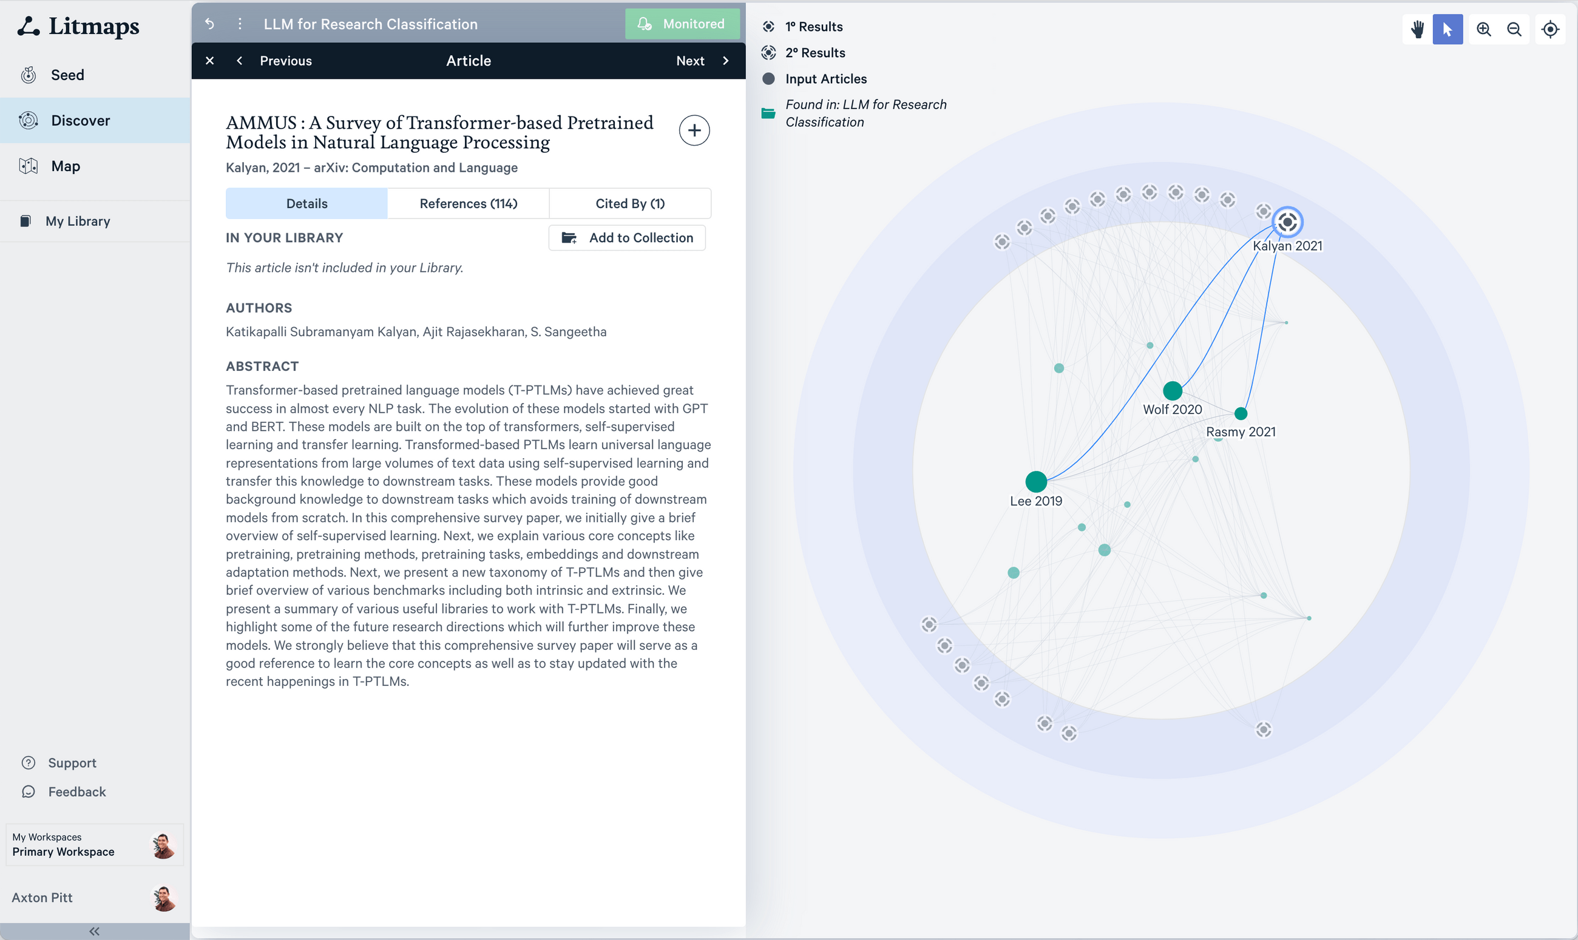Image resolution: width=1578 pixels, height=940 pixels.
Task: Open the Cited By tab
Action: [629, 203]
